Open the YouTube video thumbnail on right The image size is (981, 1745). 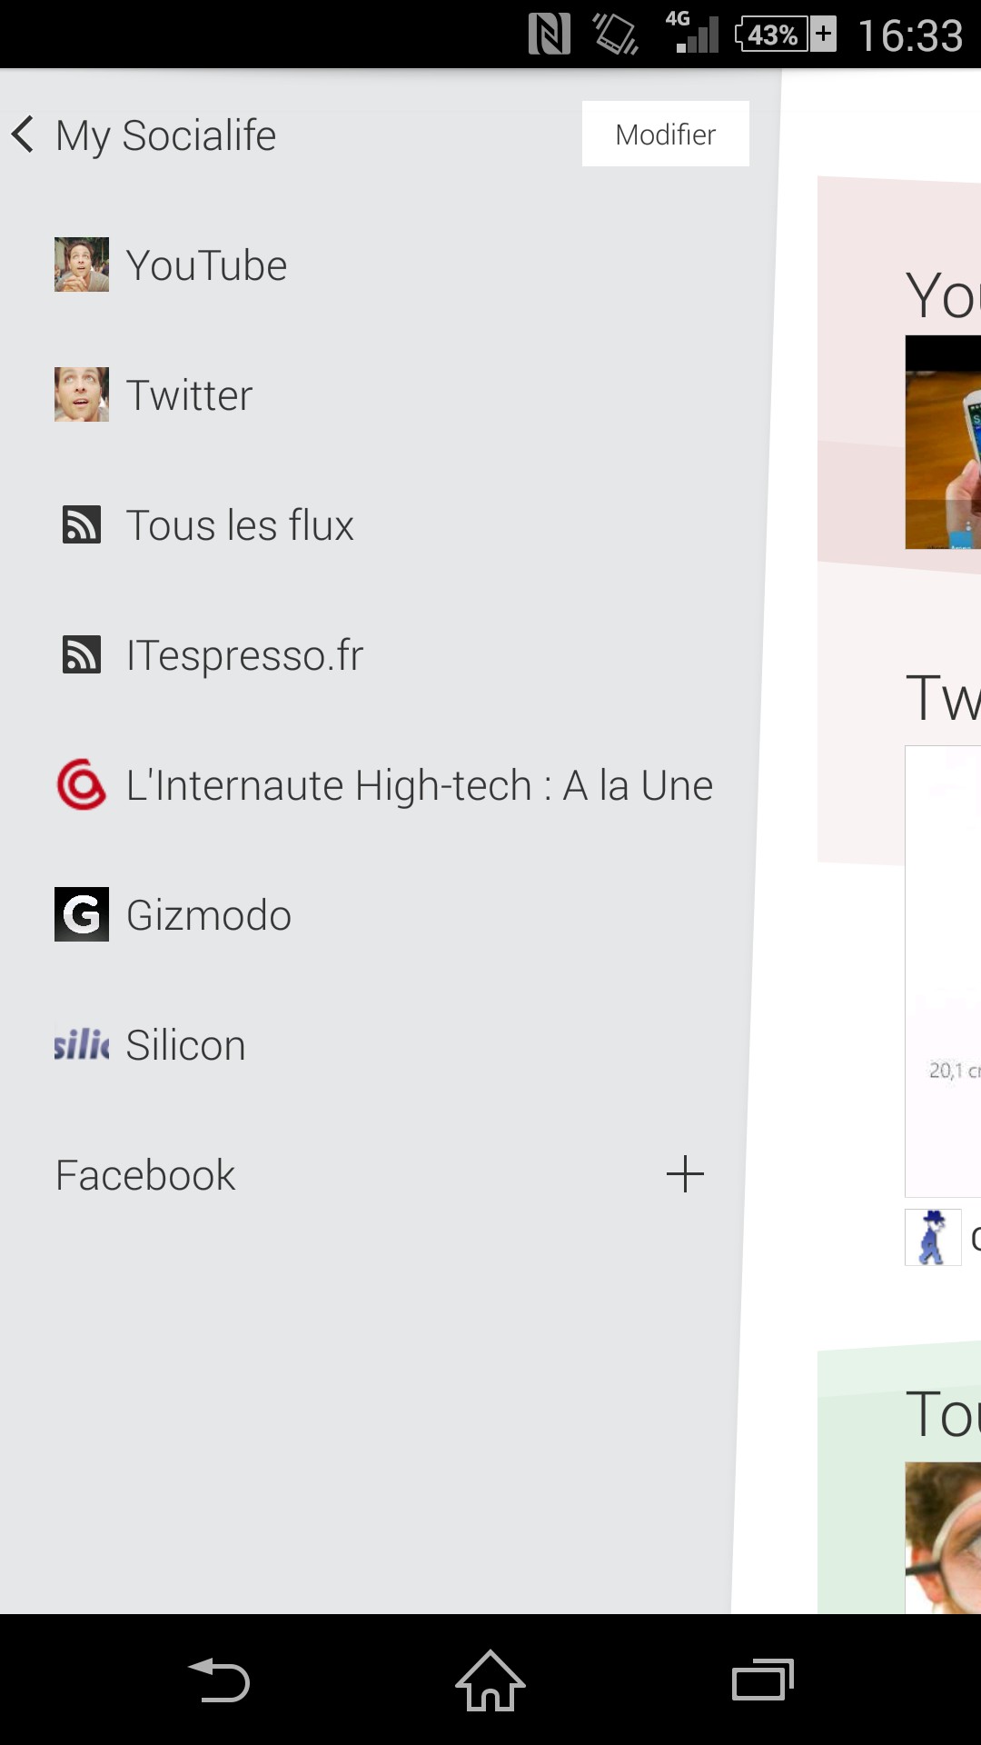click(945, 443)
